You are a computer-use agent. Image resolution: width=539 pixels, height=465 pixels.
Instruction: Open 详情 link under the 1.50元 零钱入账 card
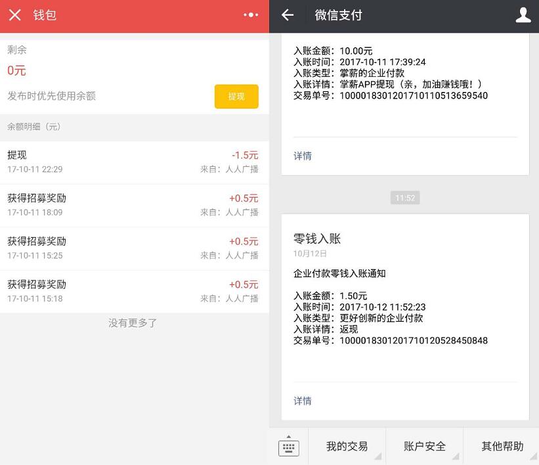pos(303,401)
